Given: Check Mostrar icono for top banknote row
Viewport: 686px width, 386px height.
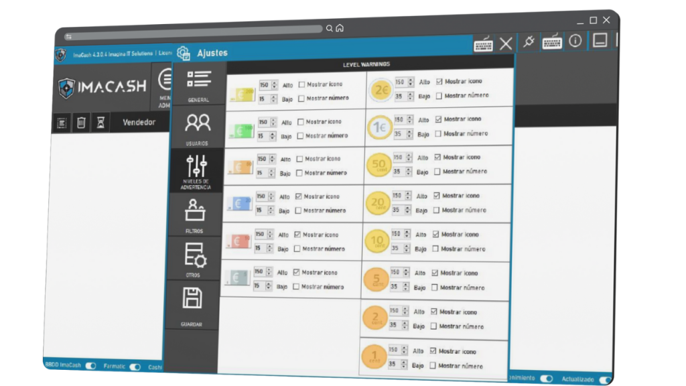Looking at the screenshot, I should [x=301, y=85].
